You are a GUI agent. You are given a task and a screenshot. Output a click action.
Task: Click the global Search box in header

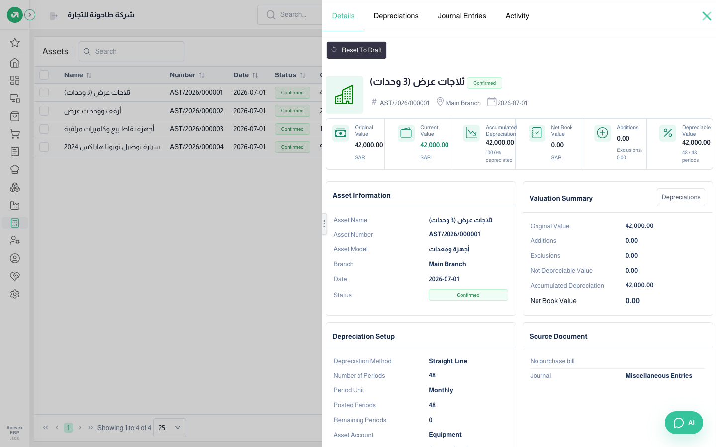tap(290, 15)
